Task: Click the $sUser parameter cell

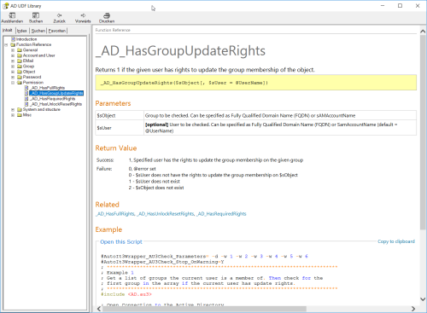Action: pos(120,128)
